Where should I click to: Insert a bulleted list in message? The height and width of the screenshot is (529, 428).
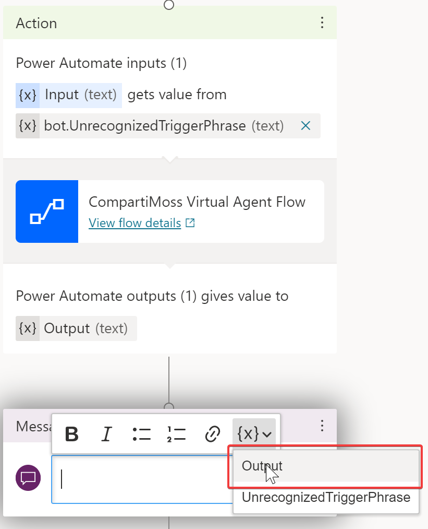pyautogui.click(x=141, y=434)
